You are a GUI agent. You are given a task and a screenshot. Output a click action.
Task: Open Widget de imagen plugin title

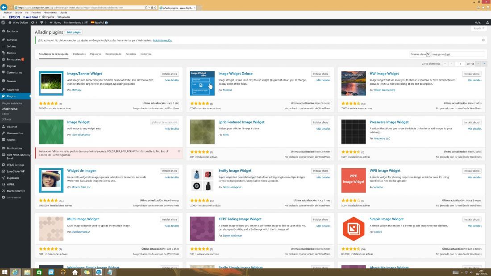[x=82, y=170]
